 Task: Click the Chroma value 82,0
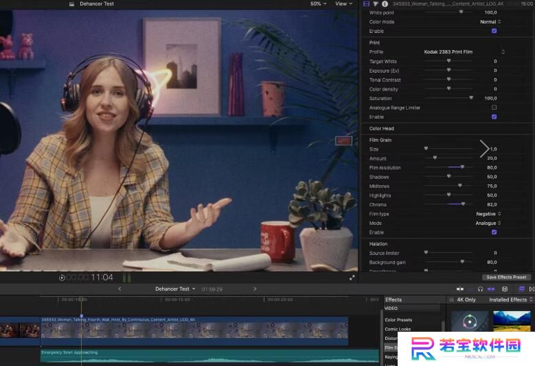(x=492, y=205)
